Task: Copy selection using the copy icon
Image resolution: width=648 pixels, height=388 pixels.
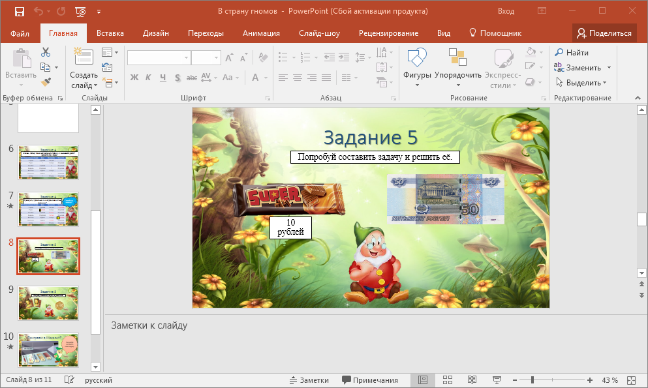Action: pos(46,67)
